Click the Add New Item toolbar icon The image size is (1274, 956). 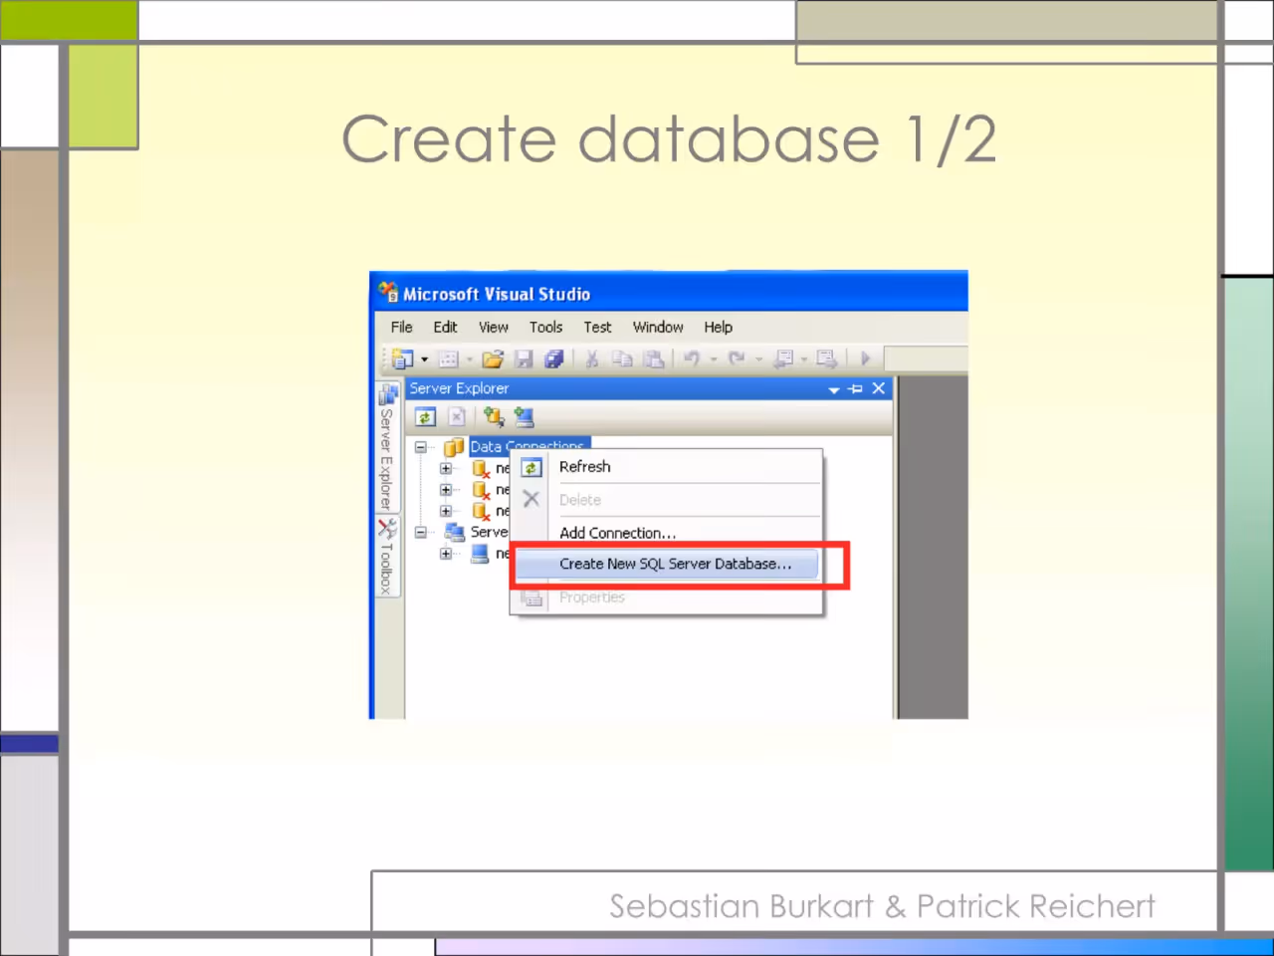[x=449, y=358]
